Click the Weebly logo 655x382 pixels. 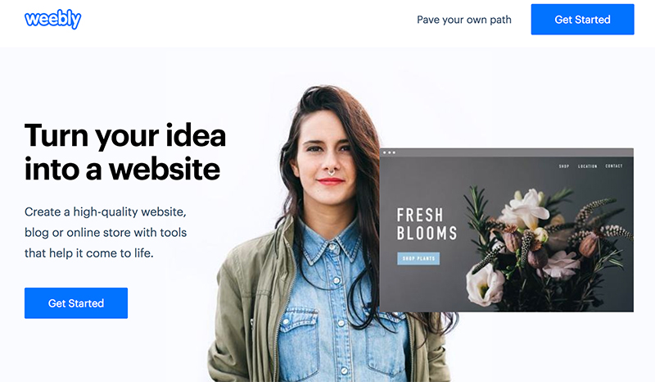click(x=53, y=19)
